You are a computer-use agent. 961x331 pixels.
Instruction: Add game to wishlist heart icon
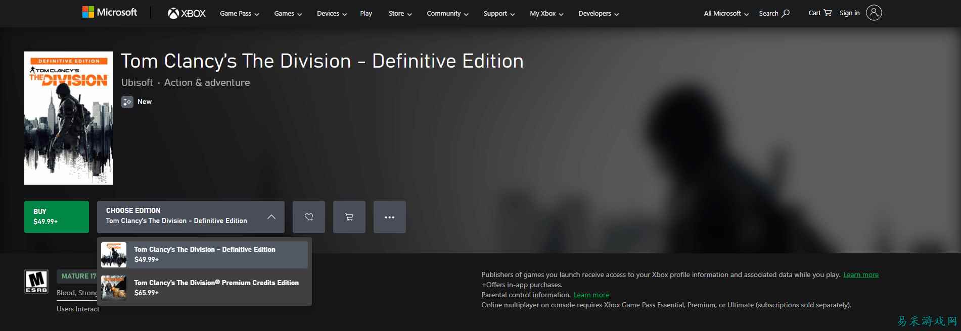[x=309, y=217]
